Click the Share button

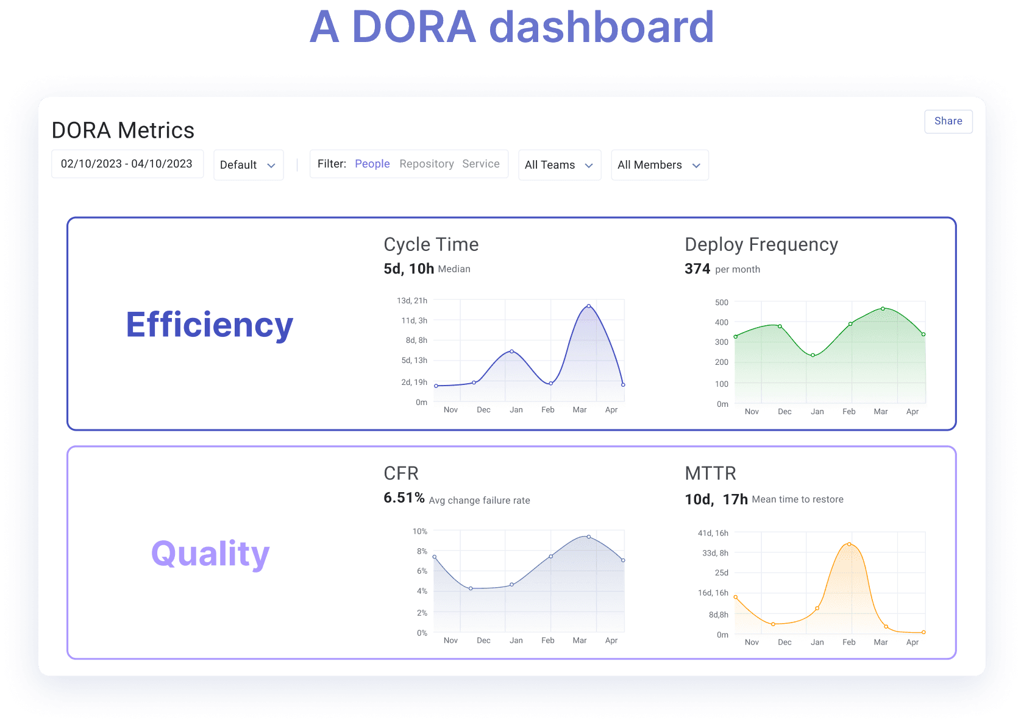[948, 121]
